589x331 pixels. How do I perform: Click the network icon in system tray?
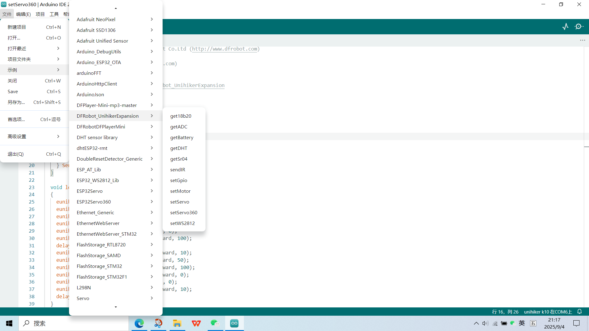pyautogui.click(x=495, y=323)
